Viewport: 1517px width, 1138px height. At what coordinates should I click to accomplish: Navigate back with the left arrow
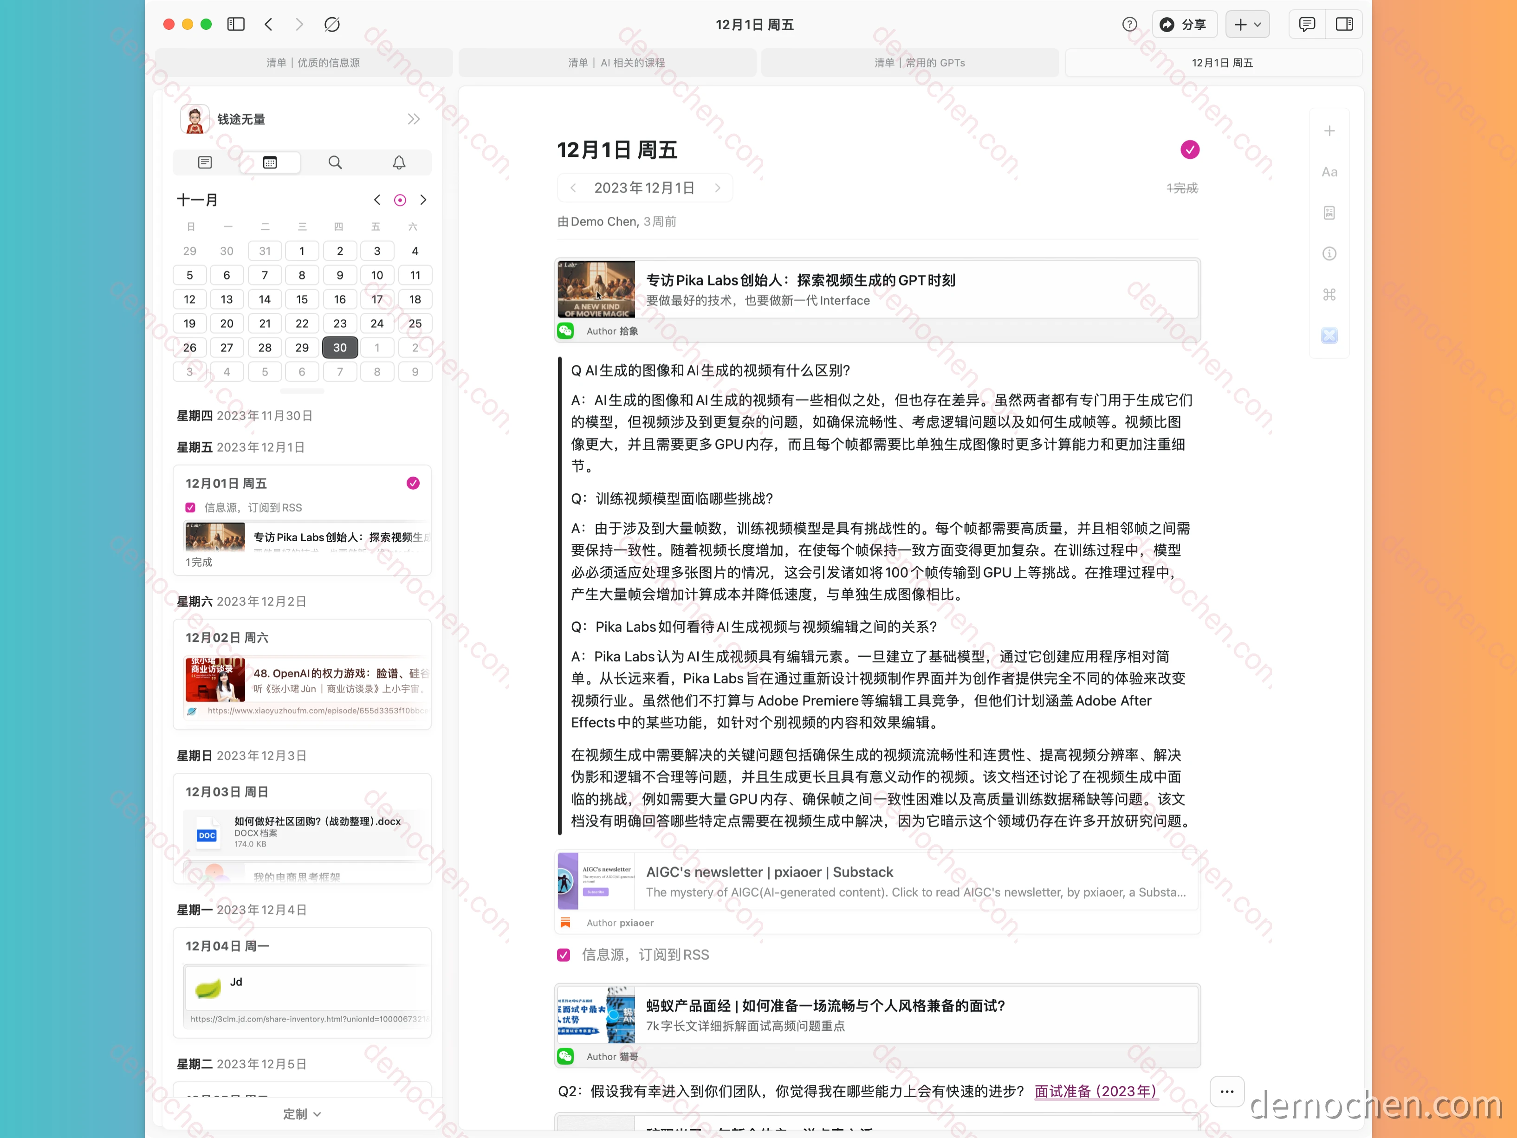(269, 25)
